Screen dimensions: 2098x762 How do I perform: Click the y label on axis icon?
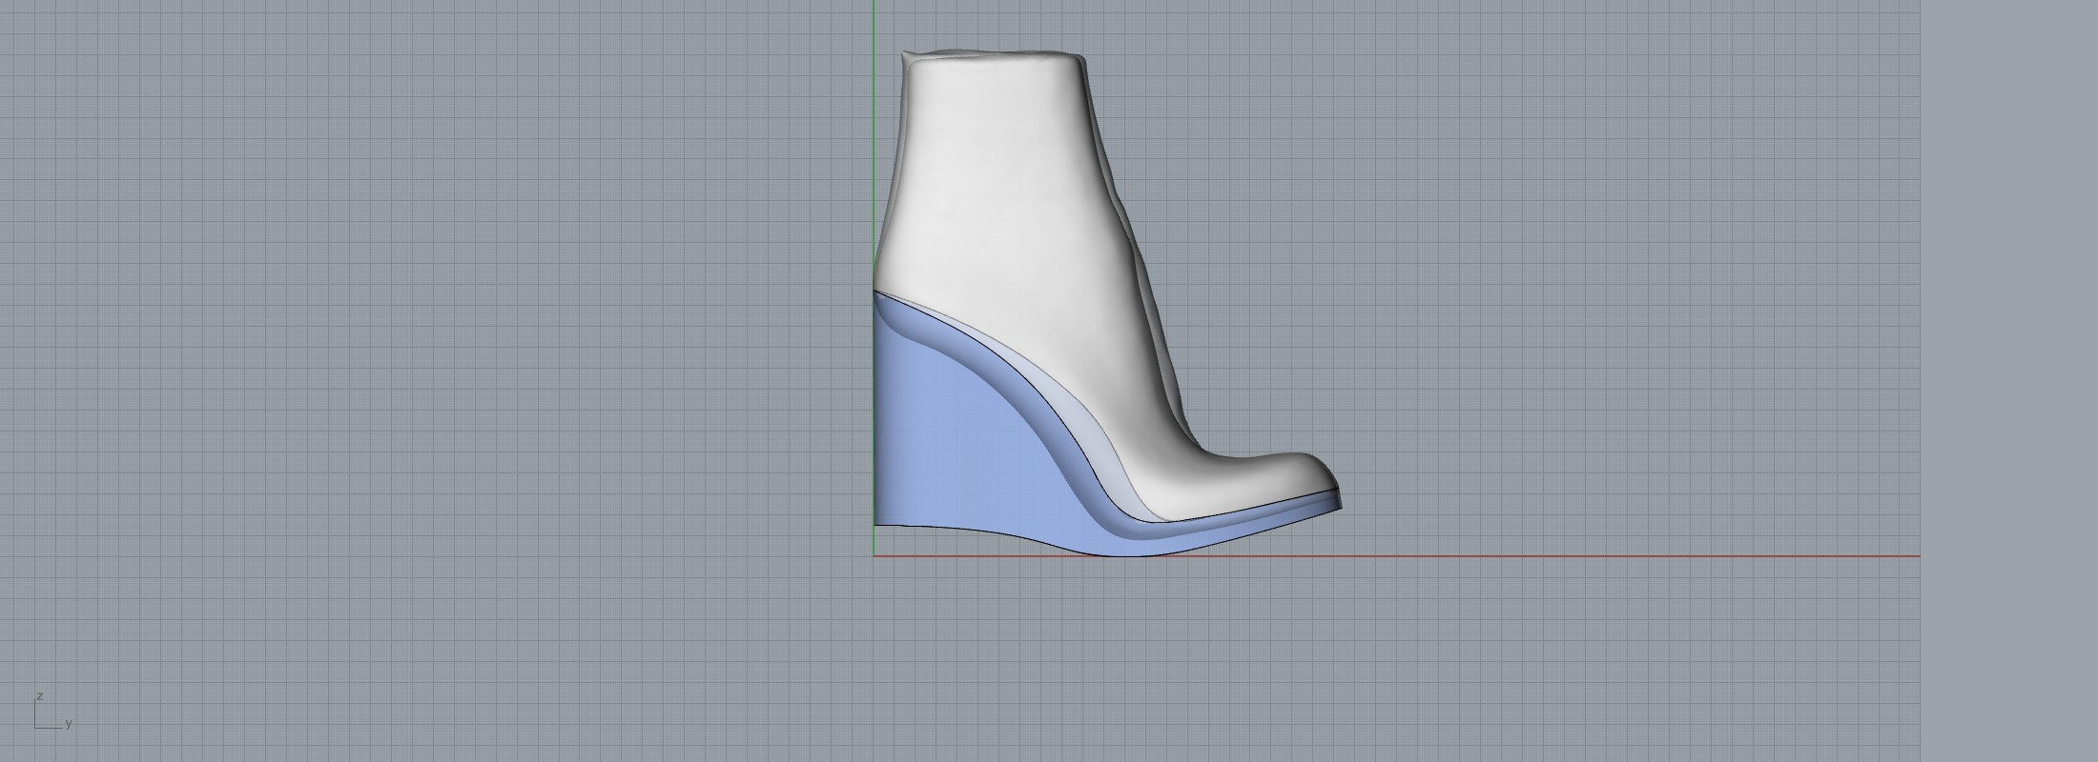[69, 724]
